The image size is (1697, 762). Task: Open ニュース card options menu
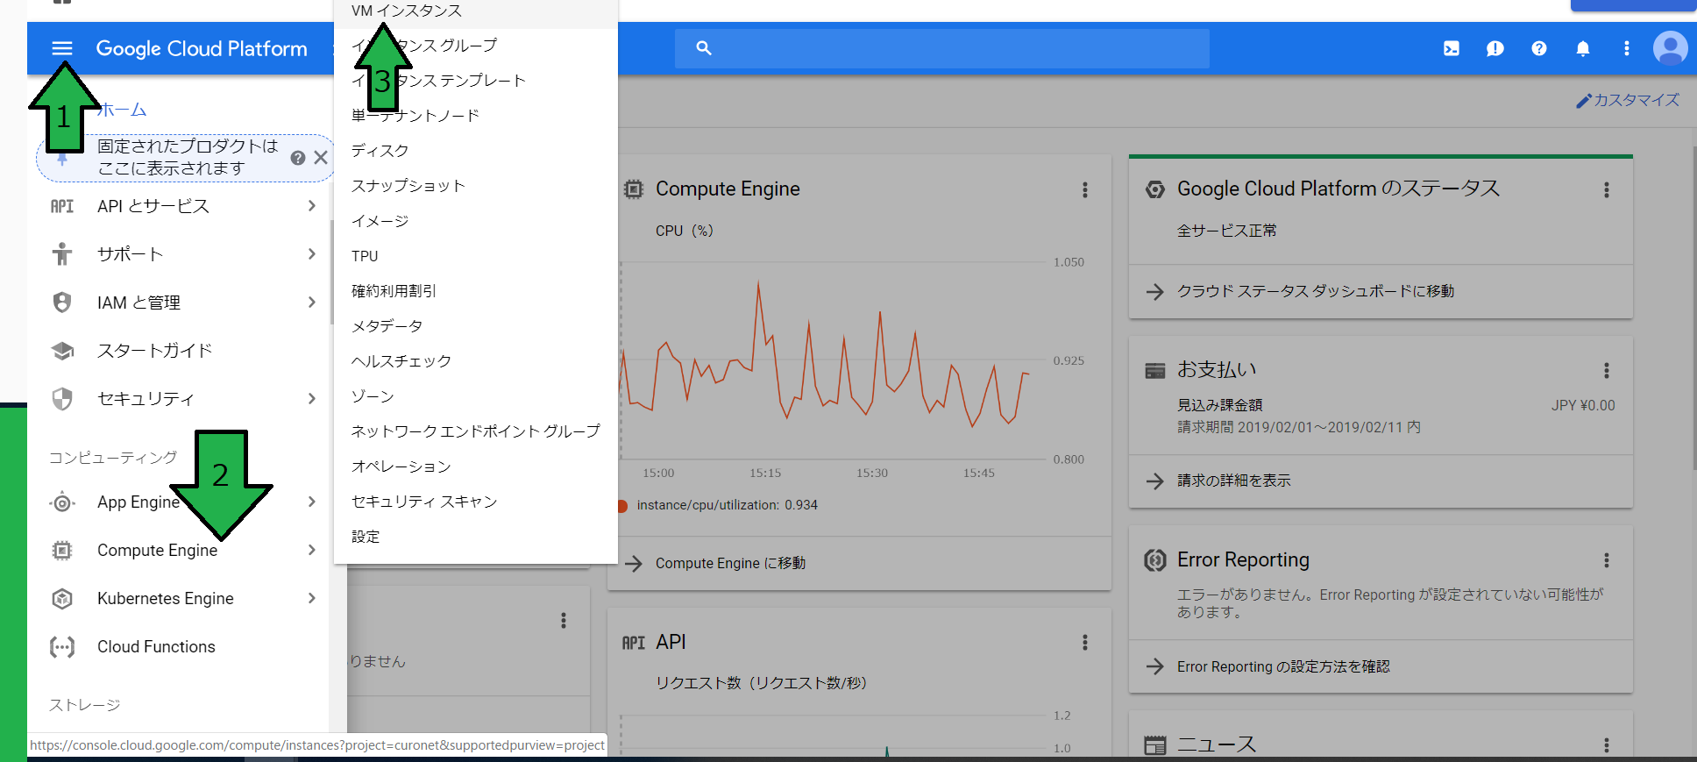[x=1607, y=745]
